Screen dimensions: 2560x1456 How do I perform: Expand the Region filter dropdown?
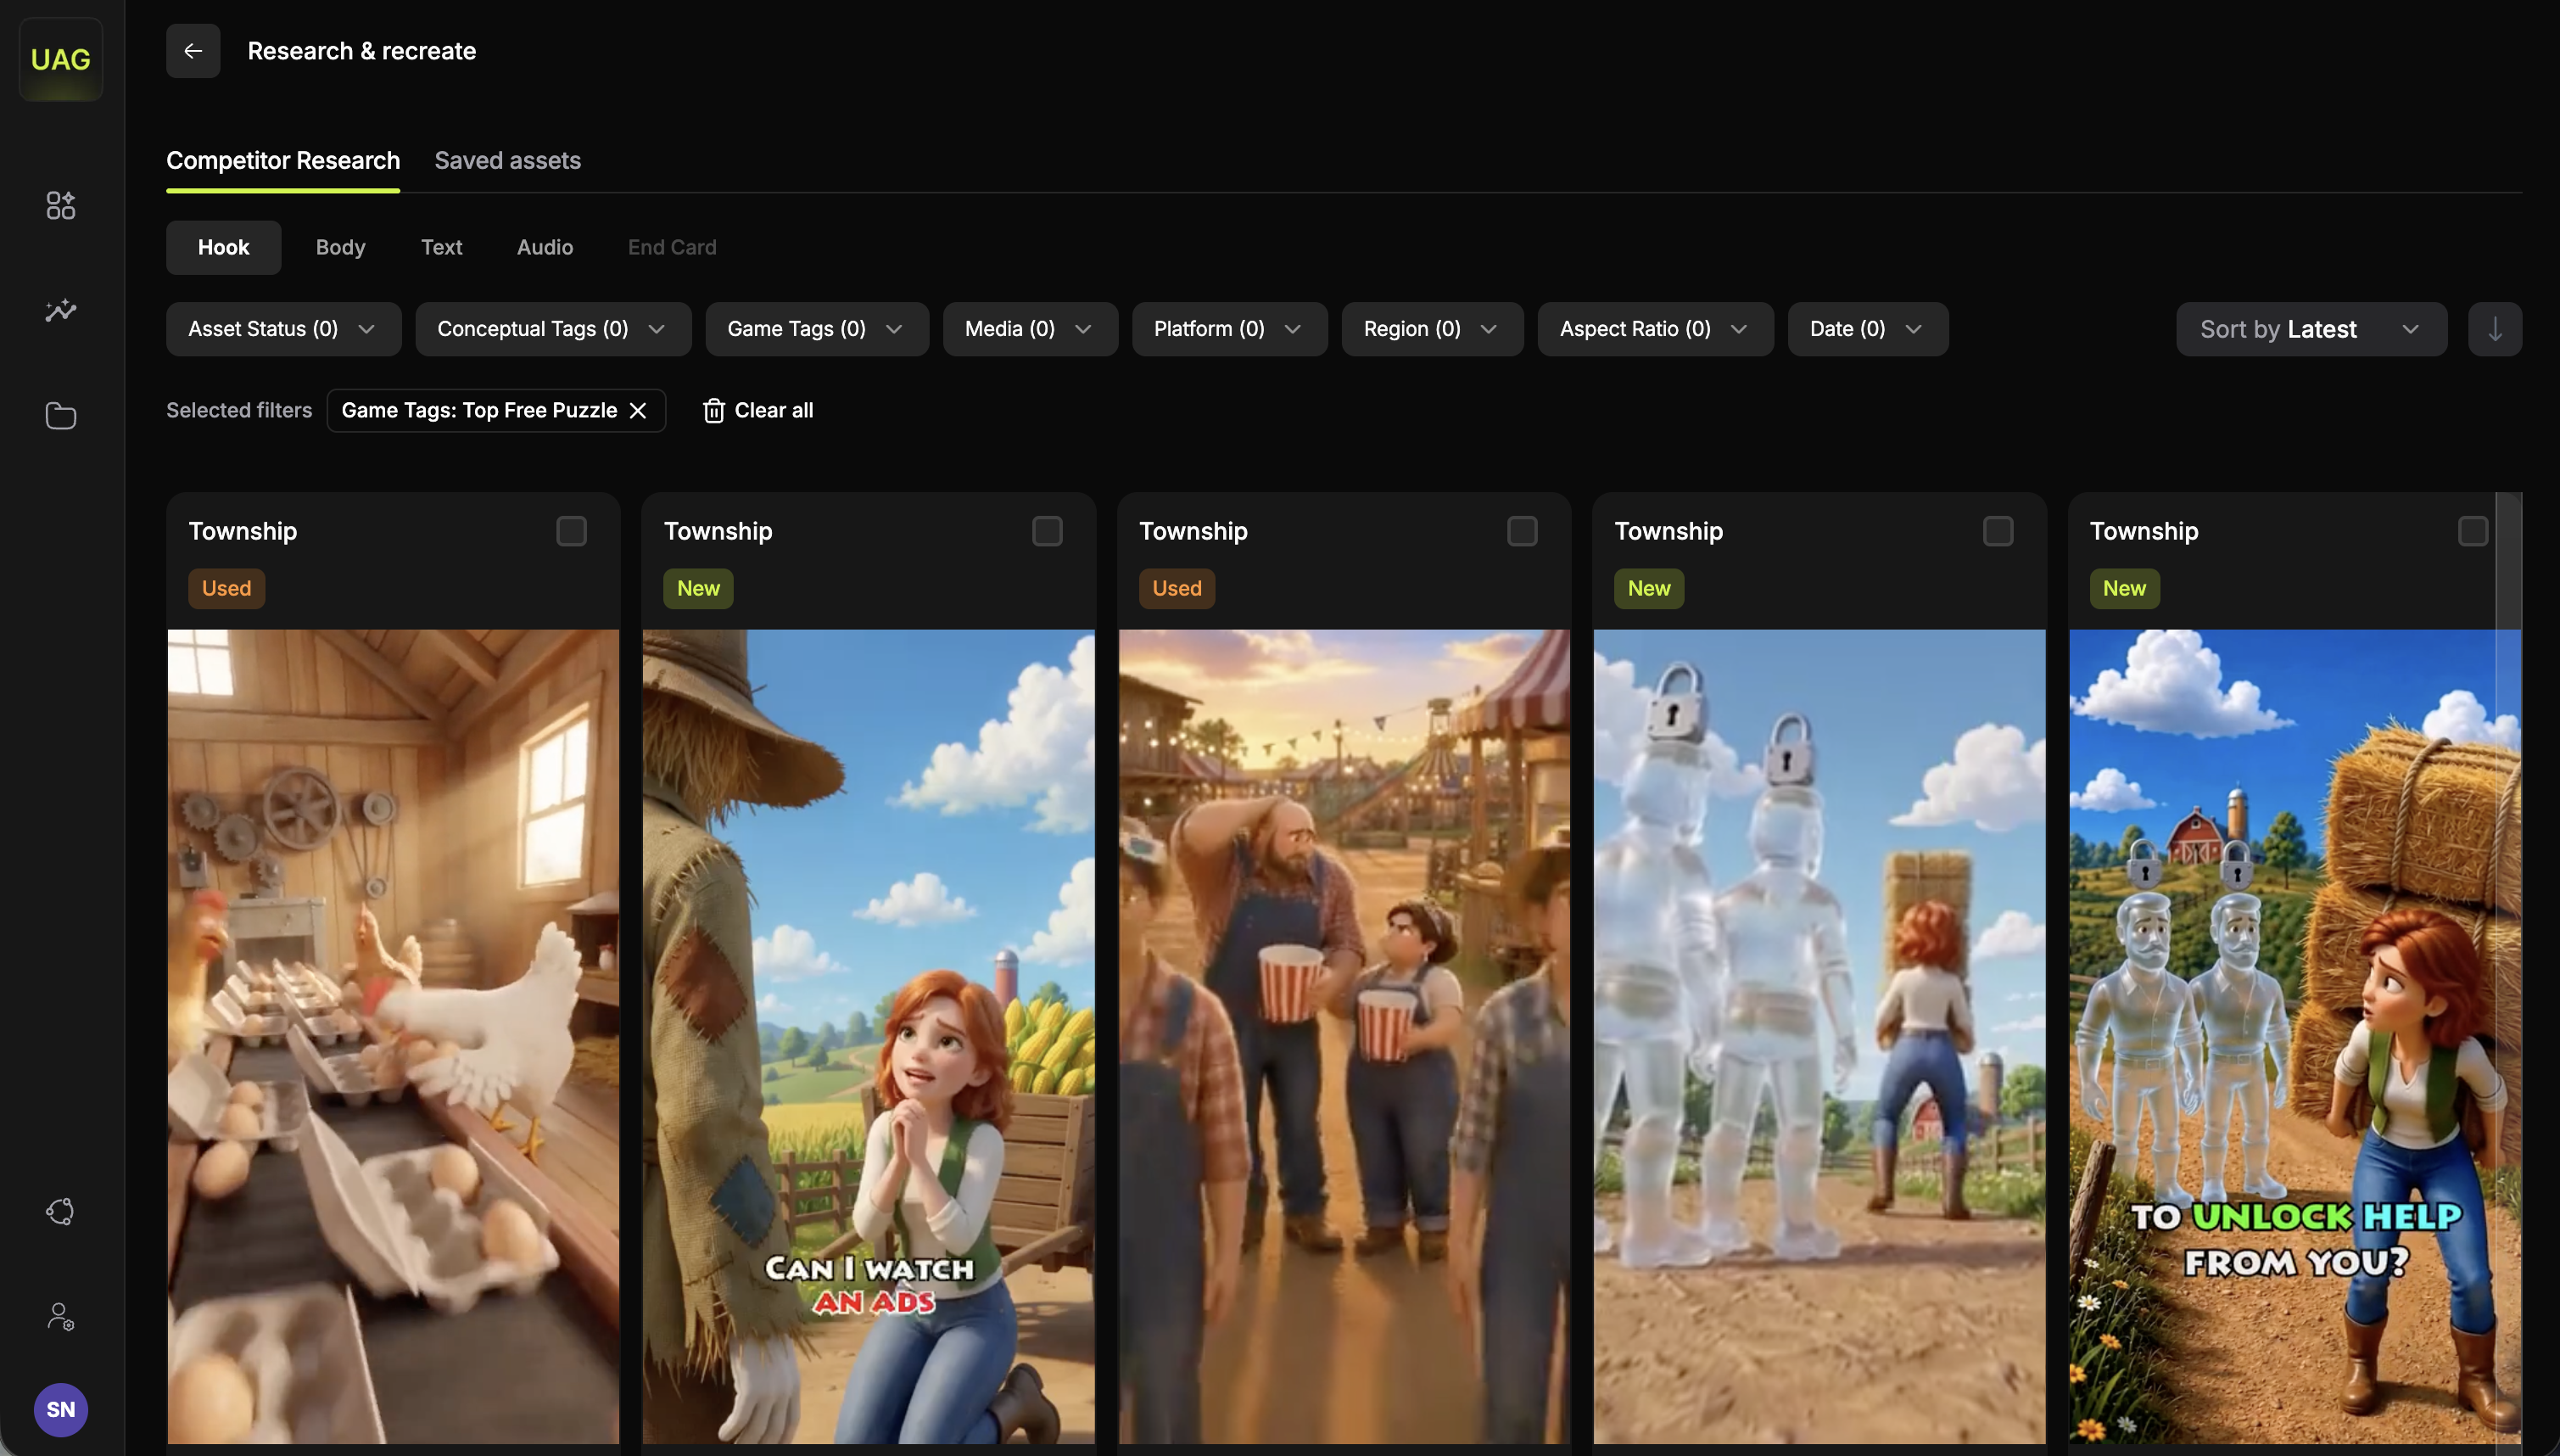coord(1433,329)
